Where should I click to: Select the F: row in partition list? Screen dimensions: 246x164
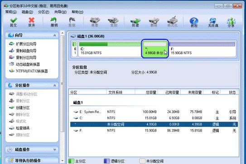(x=154, y=131)
